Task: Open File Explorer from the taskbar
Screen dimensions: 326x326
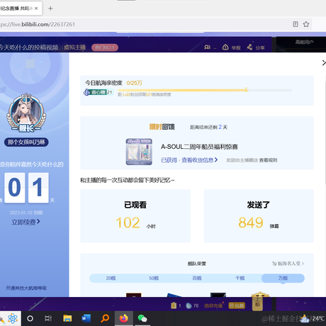Action: tap(67, 318)
